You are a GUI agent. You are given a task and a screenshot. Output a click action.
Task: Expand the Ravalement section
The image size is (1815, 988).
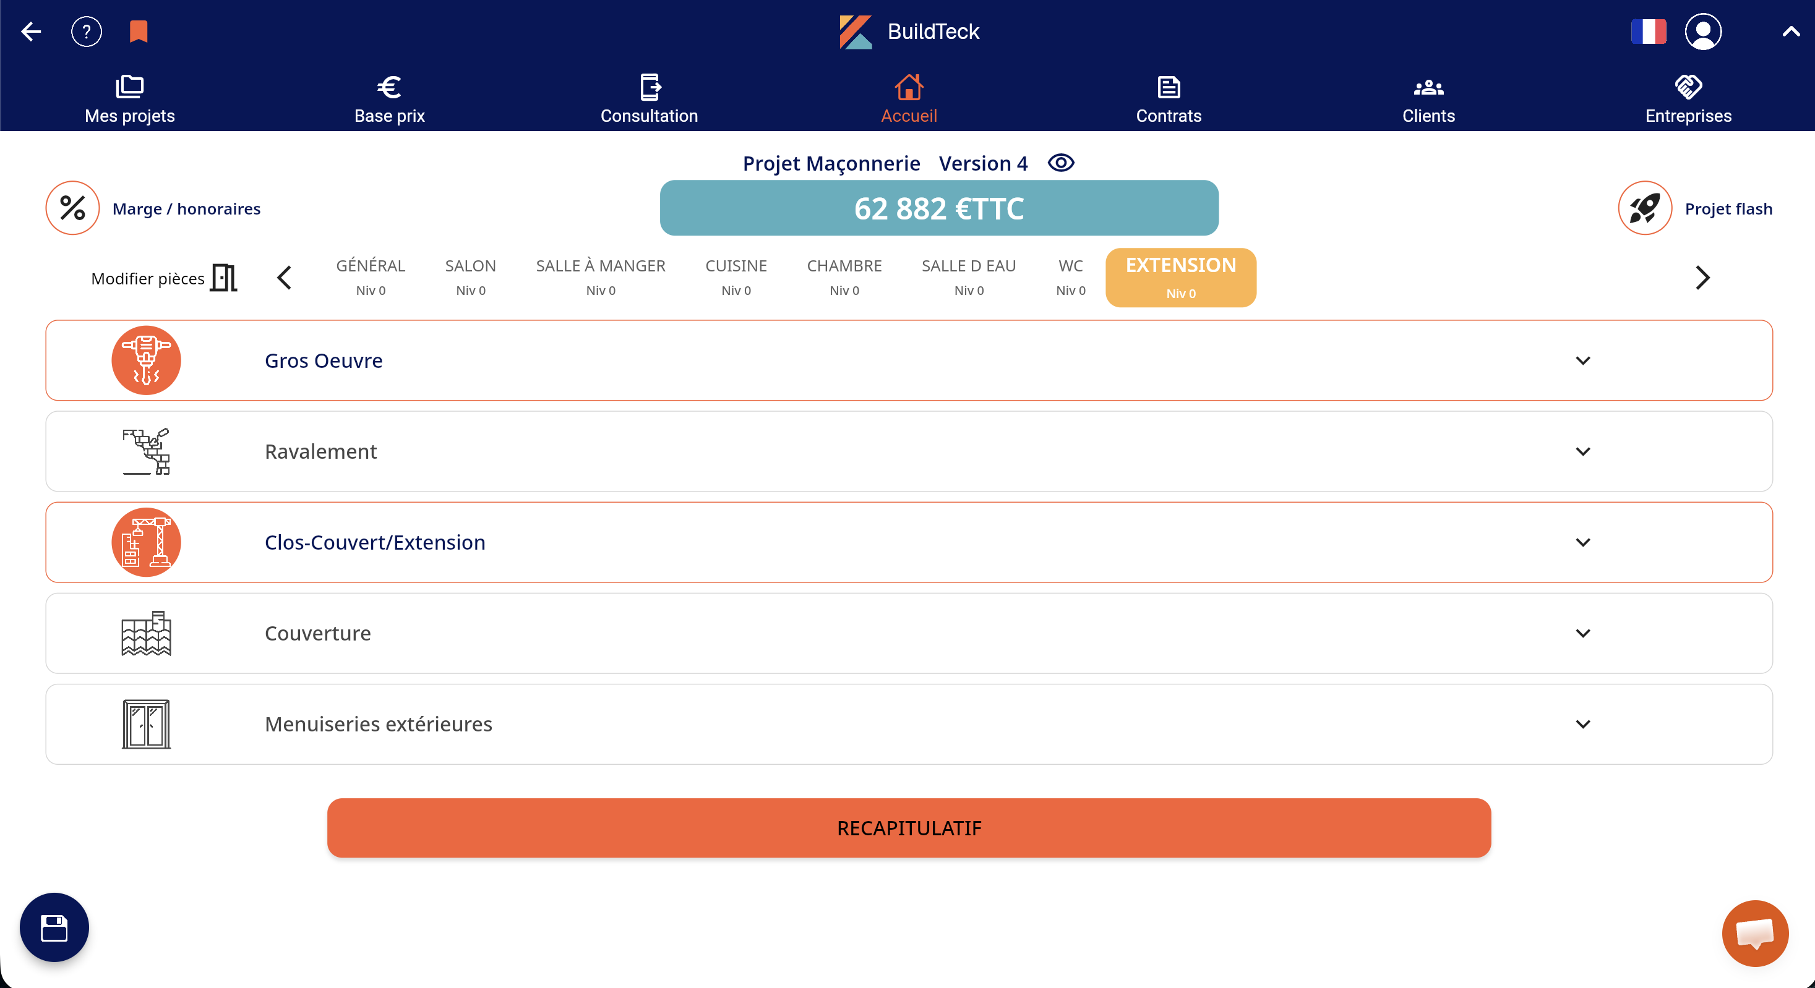click(x=1583, y=451)
